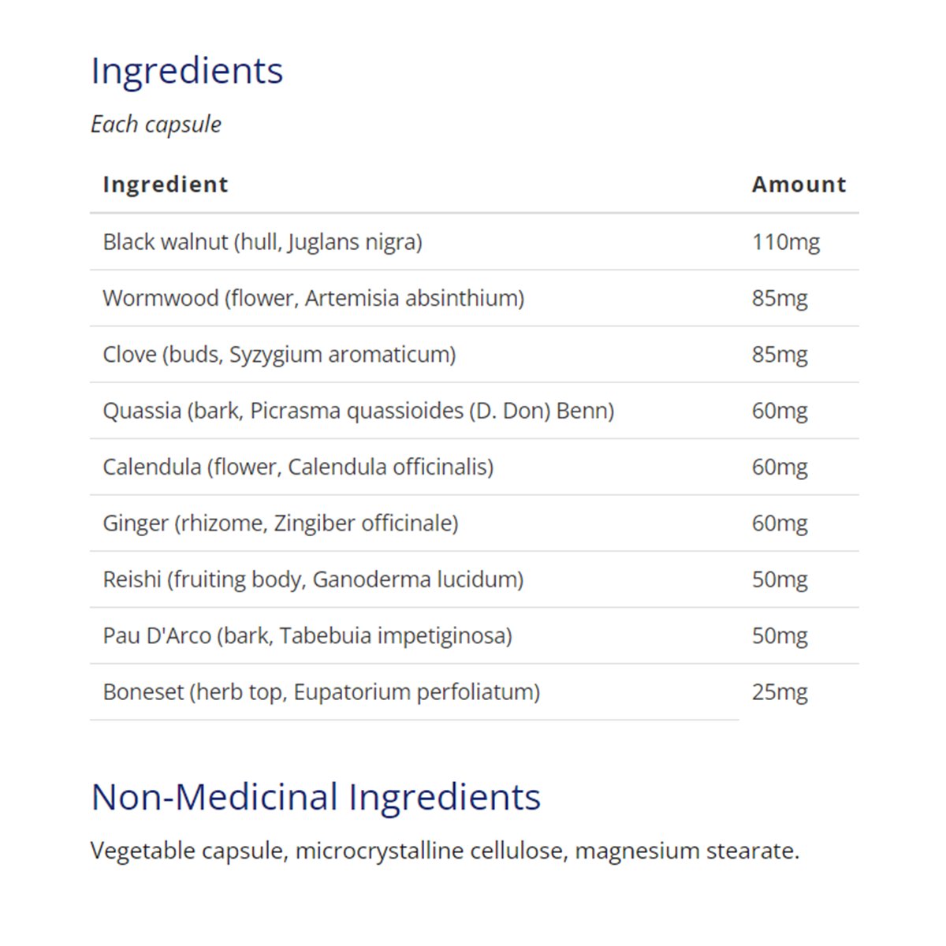This screenshot has width=946, height=946.
Task: Select the Wormwood ingredient name
Action: pyautogui.click(x=313, y=299)
